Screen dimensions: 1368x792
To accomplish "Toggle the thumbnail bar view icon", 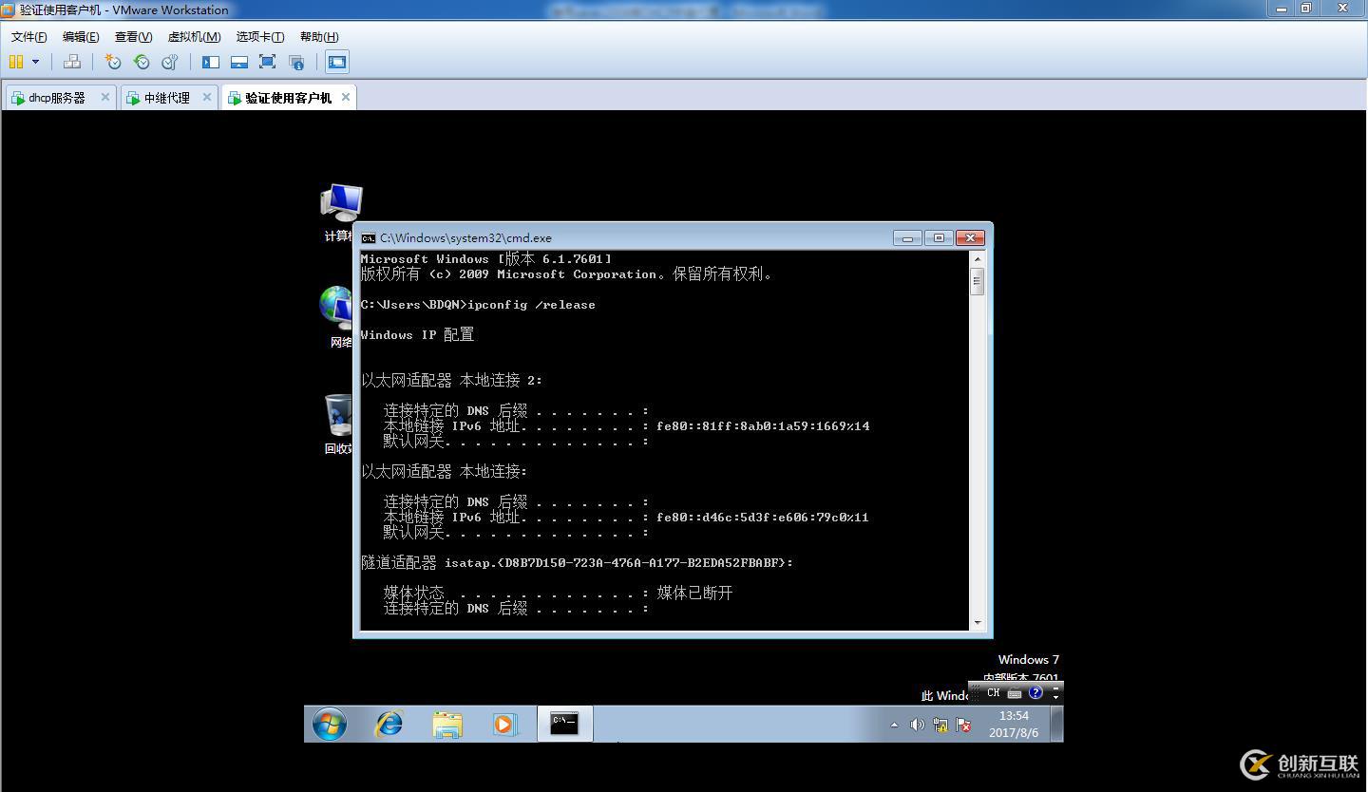I will pyautogui.click(x=239, y=62).
